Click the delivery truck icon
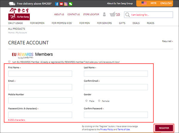 12,4
